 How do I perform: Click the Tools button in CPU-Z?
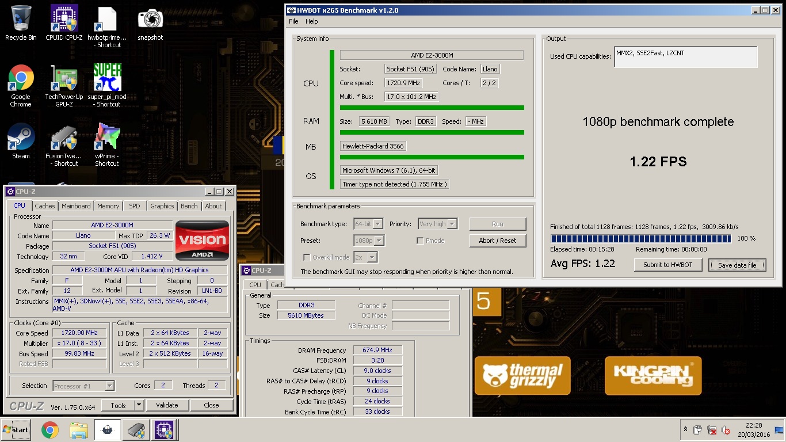click(118, 405)
